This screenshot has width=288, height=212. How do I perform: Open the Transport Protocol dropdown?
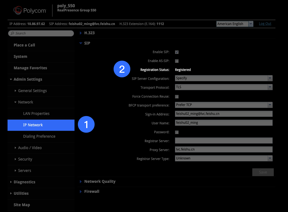click(224, 87)
